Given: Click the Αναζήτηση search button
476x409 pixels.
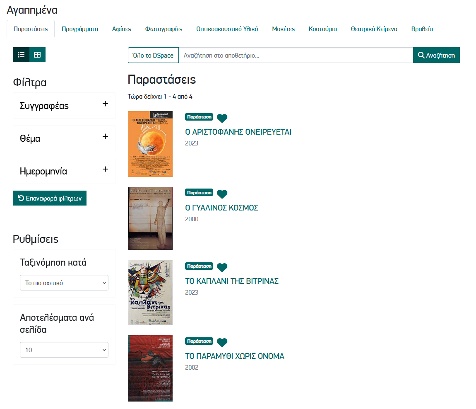Looking at the screenshot, I should pyautogui.click(x=436, y=55).
